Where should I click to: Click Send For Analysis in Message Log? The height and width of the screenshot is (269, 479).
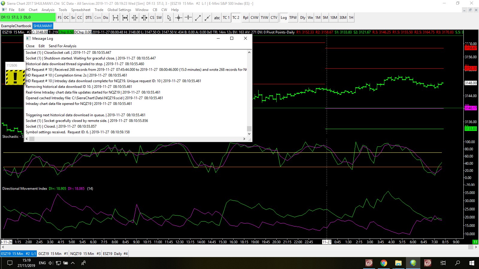(x=62, y=46)
